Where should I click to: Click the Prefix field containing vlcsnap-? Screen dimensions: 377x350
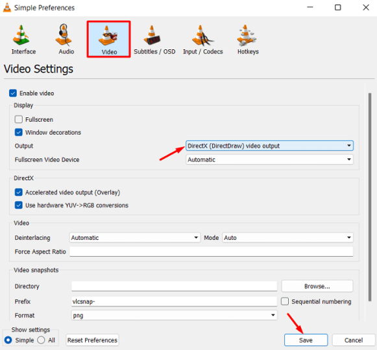[175, 301]
